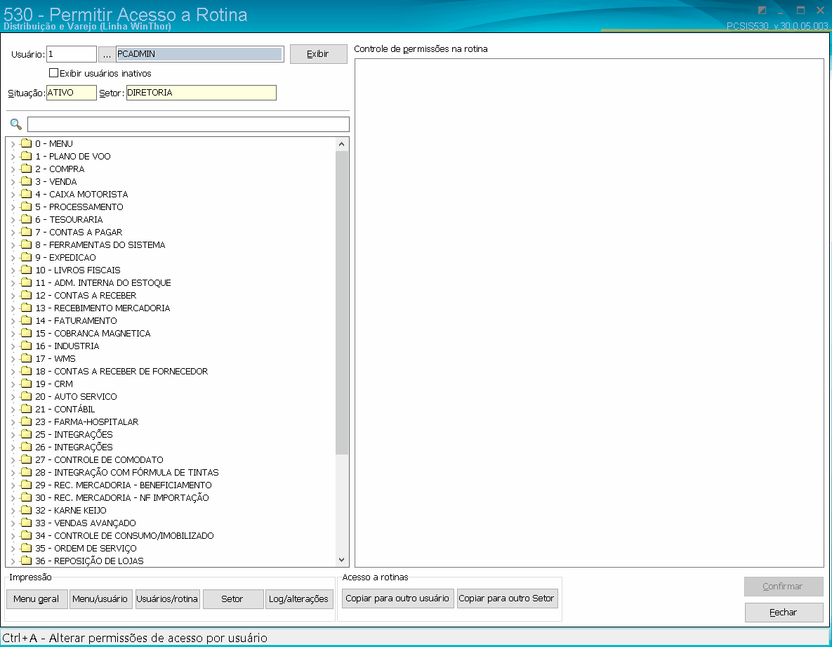The image size is (832, 647).
Task: Enable Exibir usuários inativos checkbox
Action: [x=53, y=73]
